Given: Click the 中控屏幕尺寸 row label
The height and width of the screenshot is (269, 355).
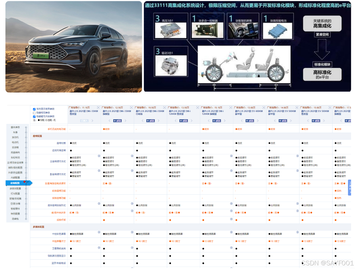Looking at the screenshot, I should (x=59, y=241).
